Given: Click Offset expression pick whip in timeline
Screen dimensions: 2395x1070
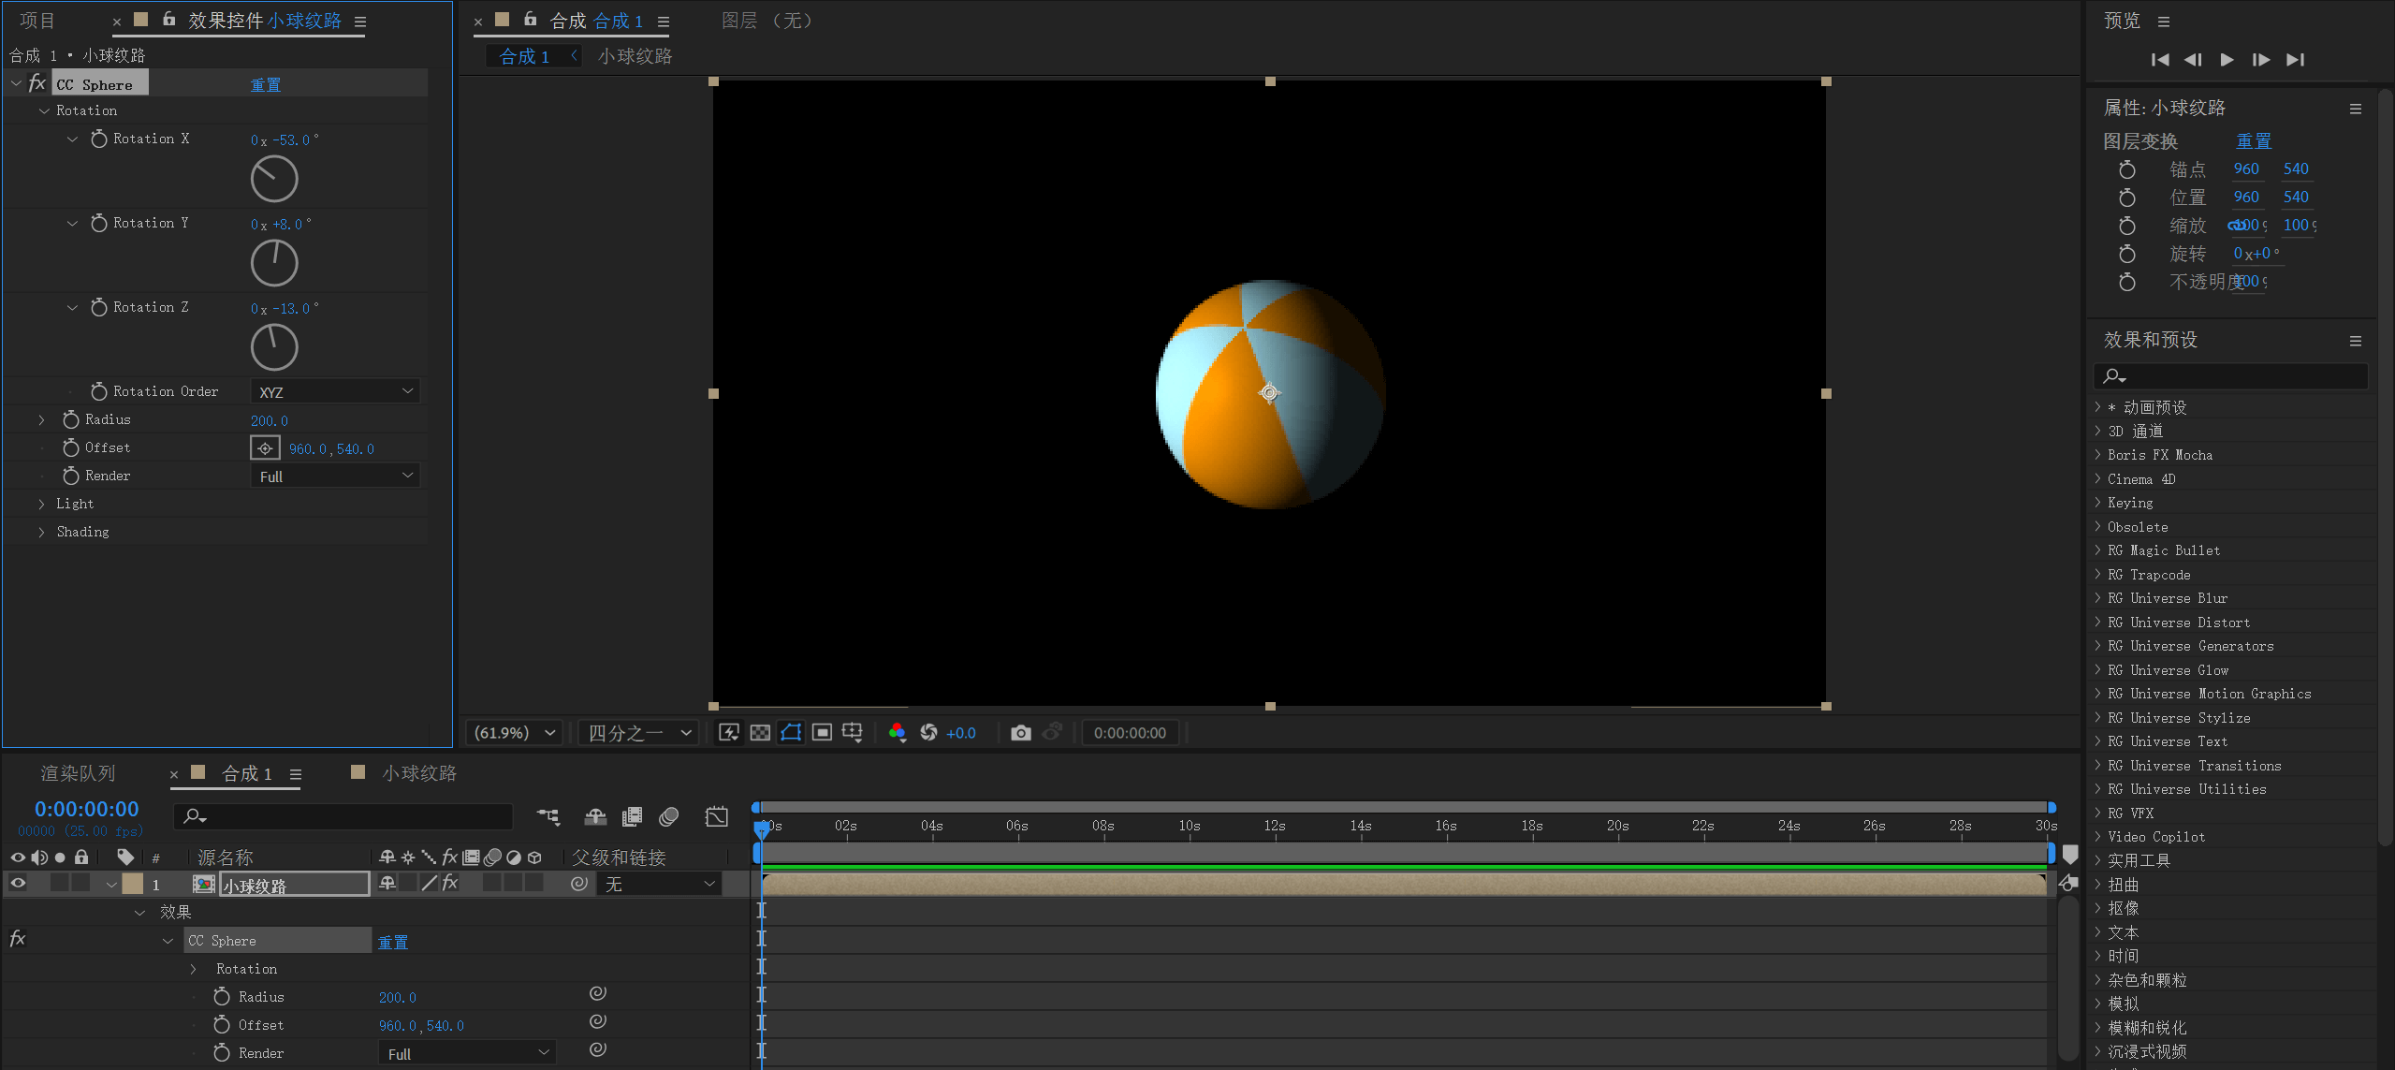Looking at the screenshot, I should (x=598, y=1021).
